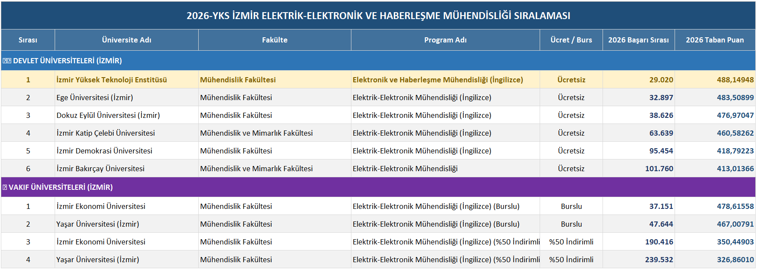Click the table title banner
Image resolution: width=757 pixels, height=270 pixels.
point(378,16)
